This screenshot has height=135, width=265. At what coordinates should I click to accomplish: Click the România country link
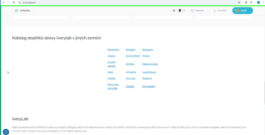tap(147, 78)
